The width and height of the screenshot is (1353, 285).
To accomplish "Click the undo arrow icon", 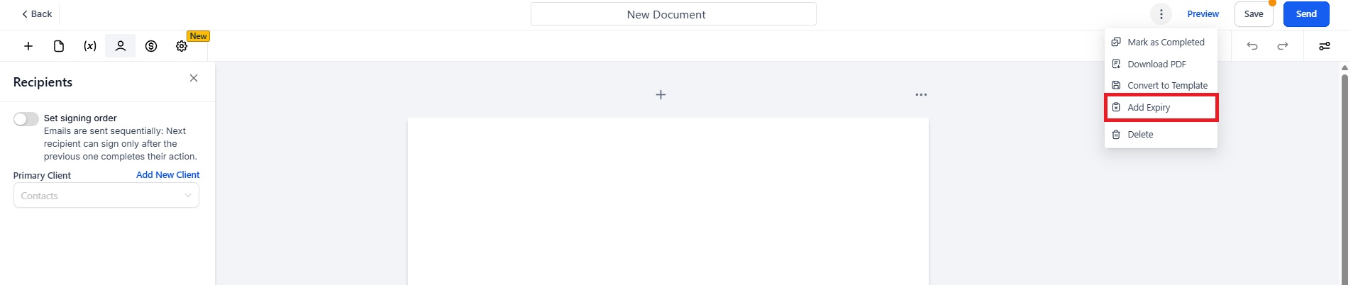I will [1252, 46].
